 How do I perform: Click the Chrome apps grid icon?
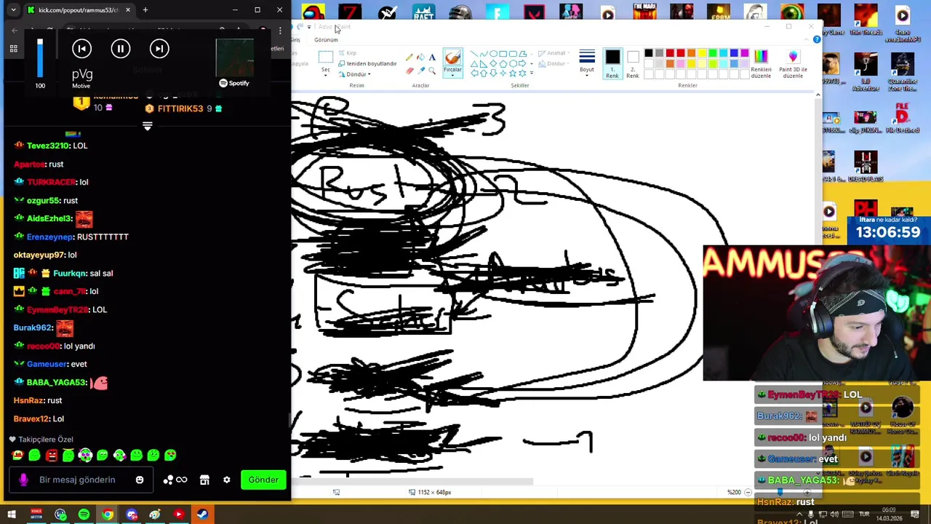pyautogui.click(x=13, y=49)
